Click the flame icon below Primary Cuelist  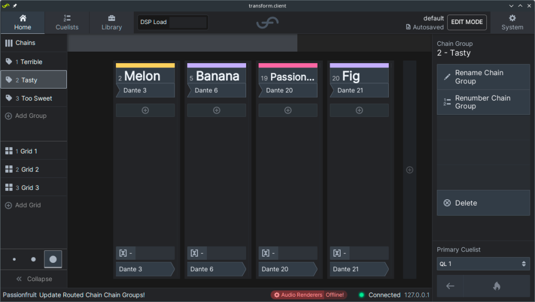pyautogui.click(x=497, y=286)
